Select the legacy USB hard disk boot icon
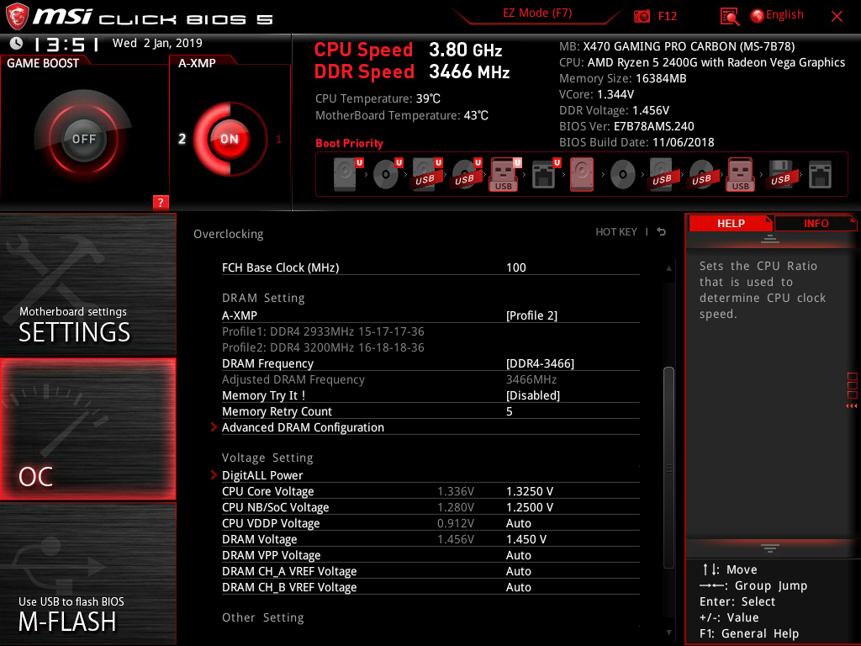Viewport: 861px width, 646px height. point(663,175)
